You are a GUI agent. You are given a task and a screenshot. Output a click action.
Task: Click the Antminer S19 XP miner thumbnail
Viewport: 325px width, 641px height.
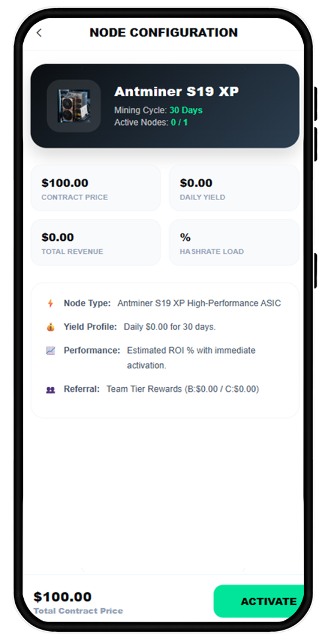pyautogui.click(x=74, y=106)
